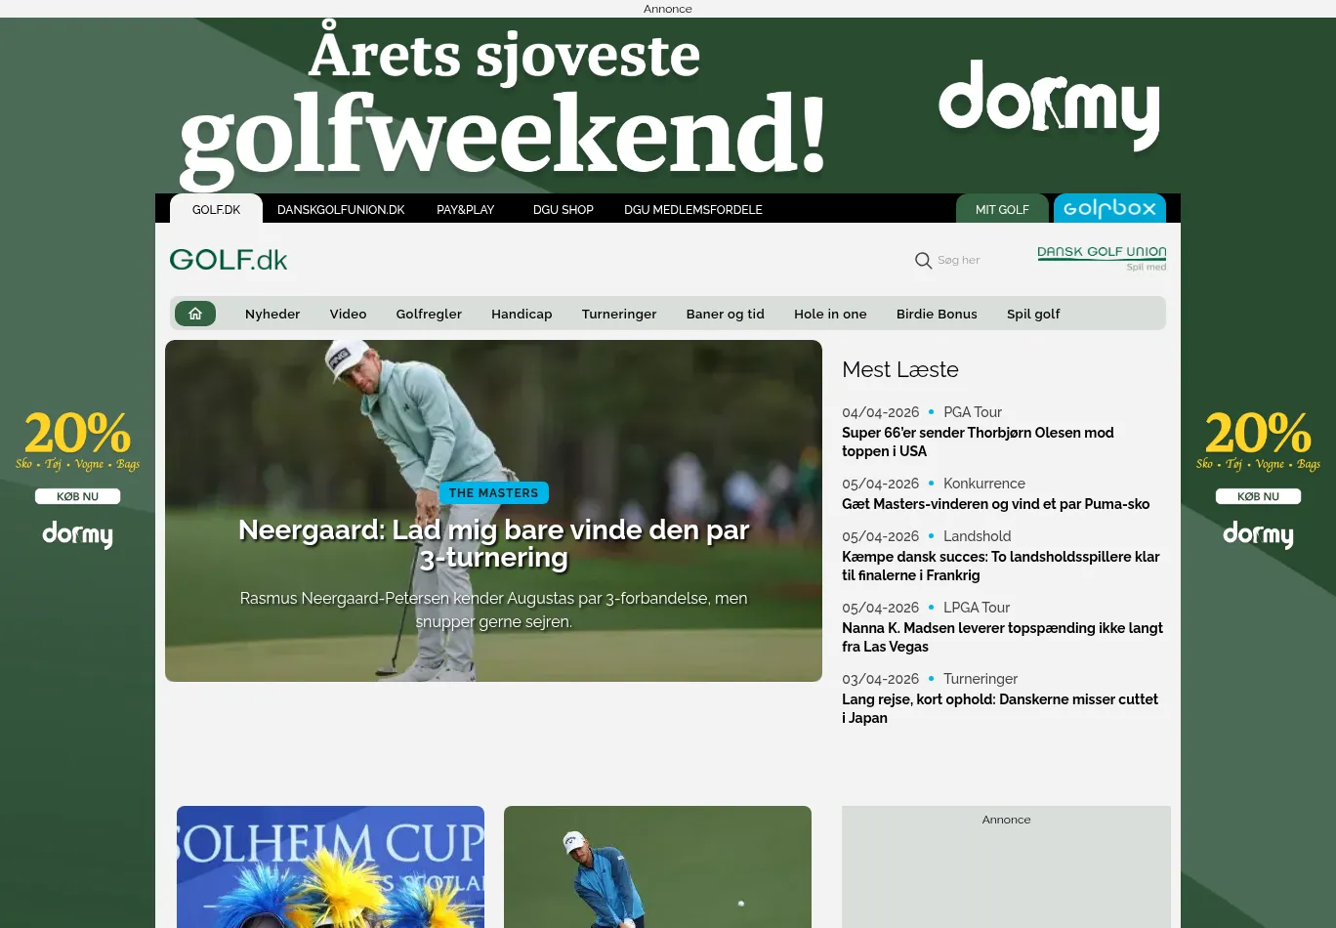Click the green home icon in navigation
Viewport: 1336px width, 928px height.
tap(195, 314)
